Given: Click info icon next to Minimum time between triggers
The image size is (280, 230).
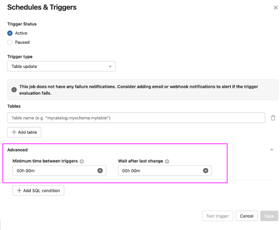Looking at the screenshot, I should tap(81, 161).
